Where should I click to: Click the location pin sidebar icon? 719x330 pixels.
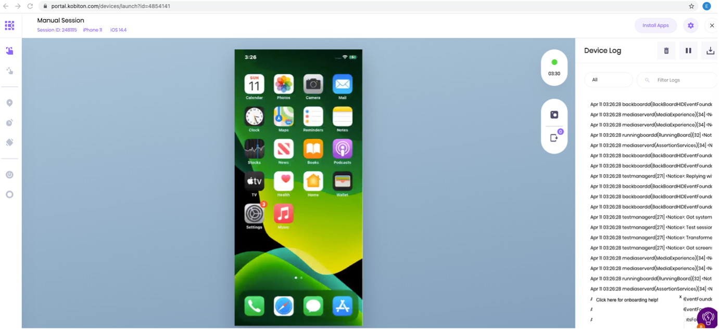pos(9,103)
